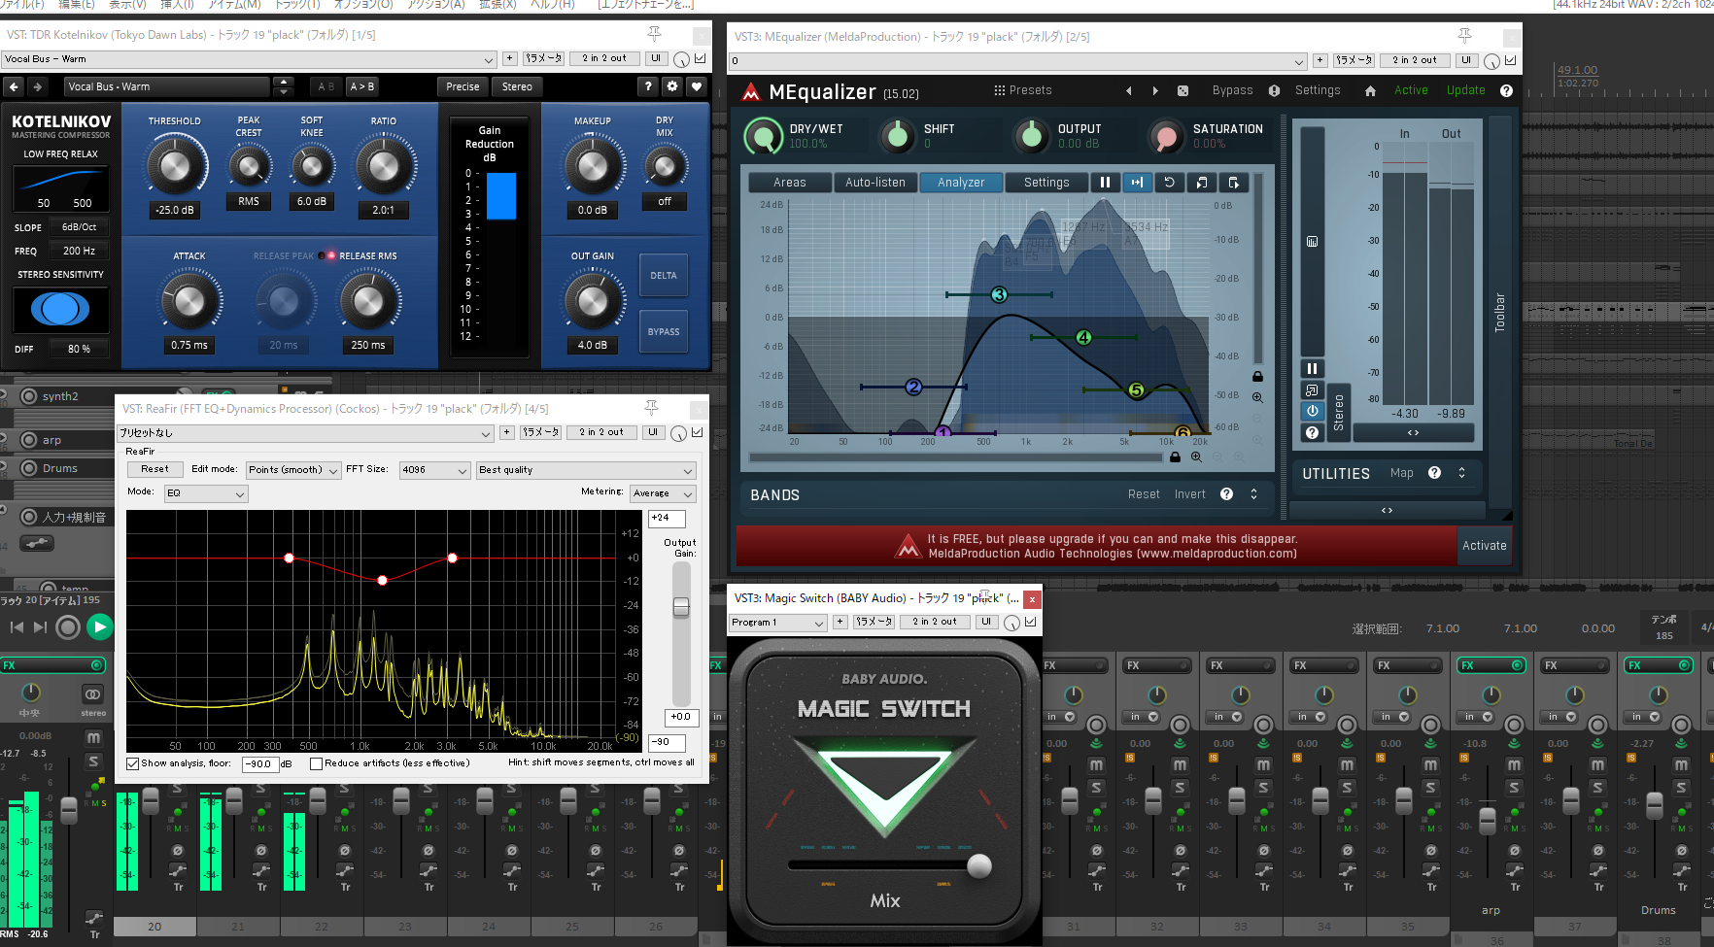This screenshot has width=1714, height=947.
Task: Toggle Show analysis checkbox in ReaFir
Action: pos(133,763)
